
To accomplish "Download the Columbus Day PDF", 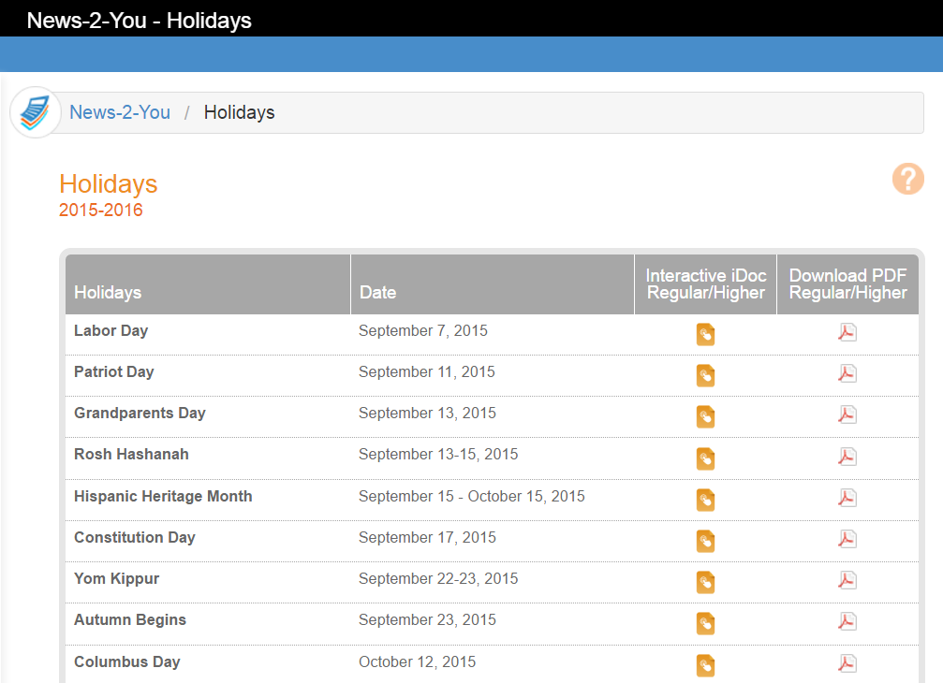I will tap(847, 663).
